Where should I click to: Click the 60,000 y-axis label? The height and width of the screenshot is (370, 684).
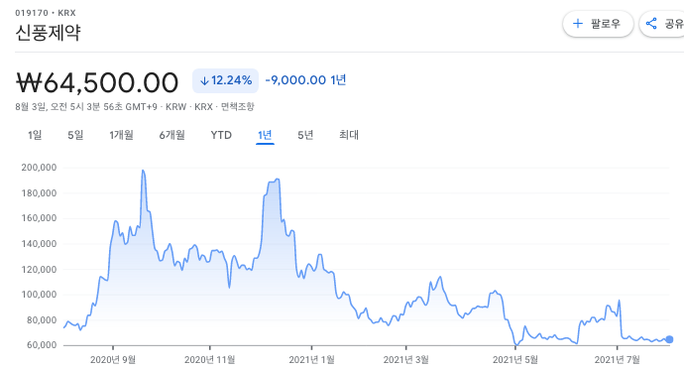click(x=42, y=345)
